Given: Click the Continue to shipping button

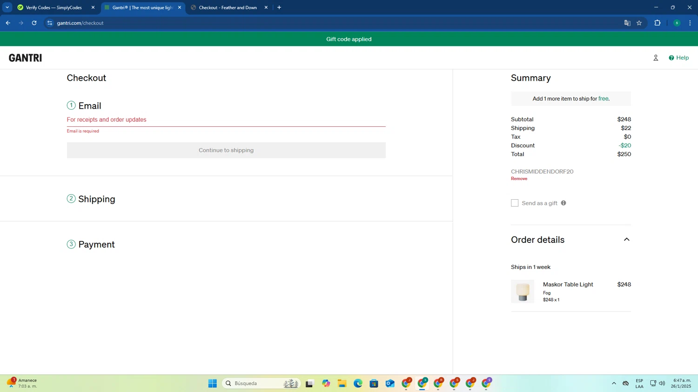Looking at the screenshot, I should [226, 150].
